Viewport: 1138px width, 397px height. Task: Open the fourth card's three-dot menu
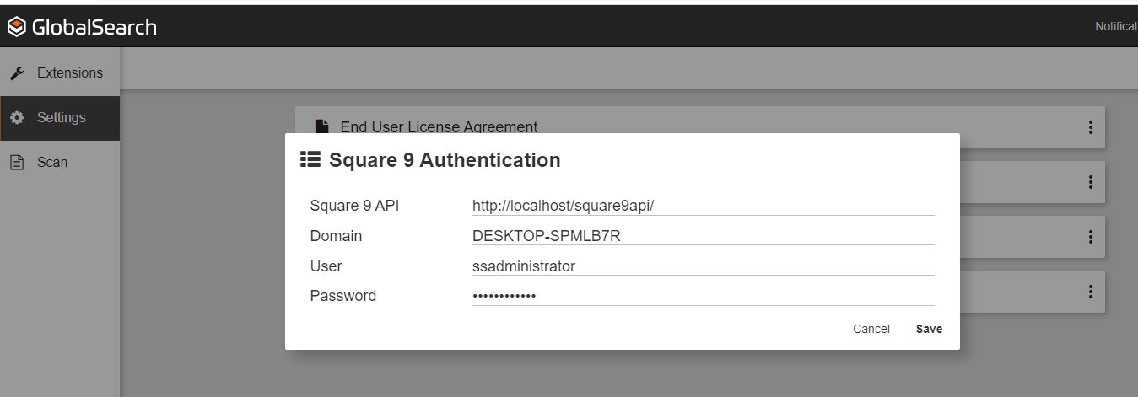[1090, 292]
